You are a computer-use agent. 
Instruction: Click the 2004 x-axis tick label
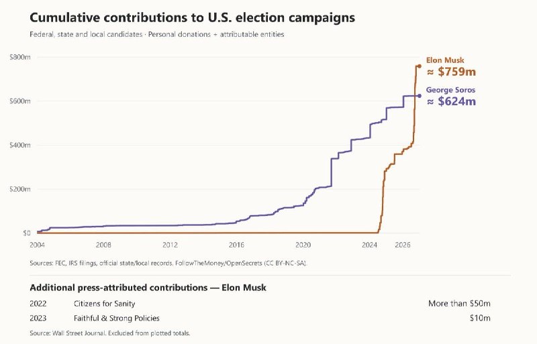pyautogui.click(x=37, y=245)
